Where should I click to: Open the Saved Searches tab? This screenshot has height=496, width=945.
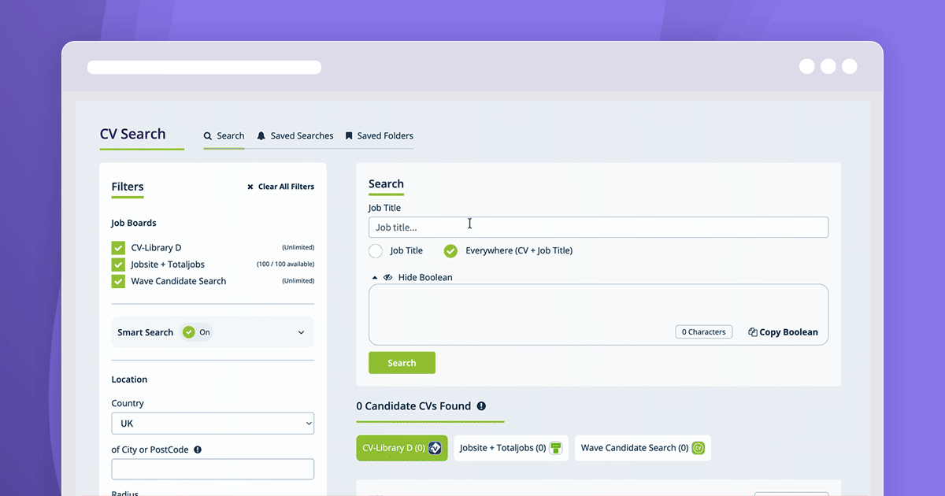coord(295,135)
